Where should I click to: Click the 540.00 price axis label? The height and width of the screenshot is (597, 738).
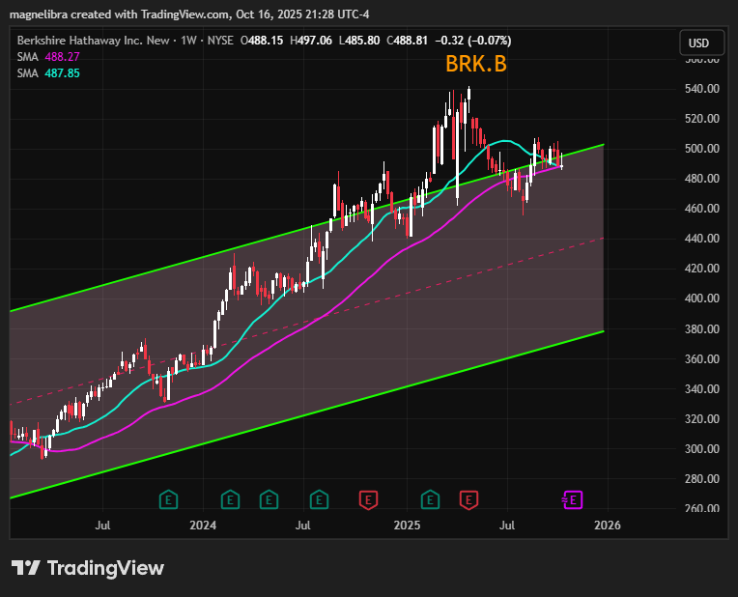coord(702,89)
